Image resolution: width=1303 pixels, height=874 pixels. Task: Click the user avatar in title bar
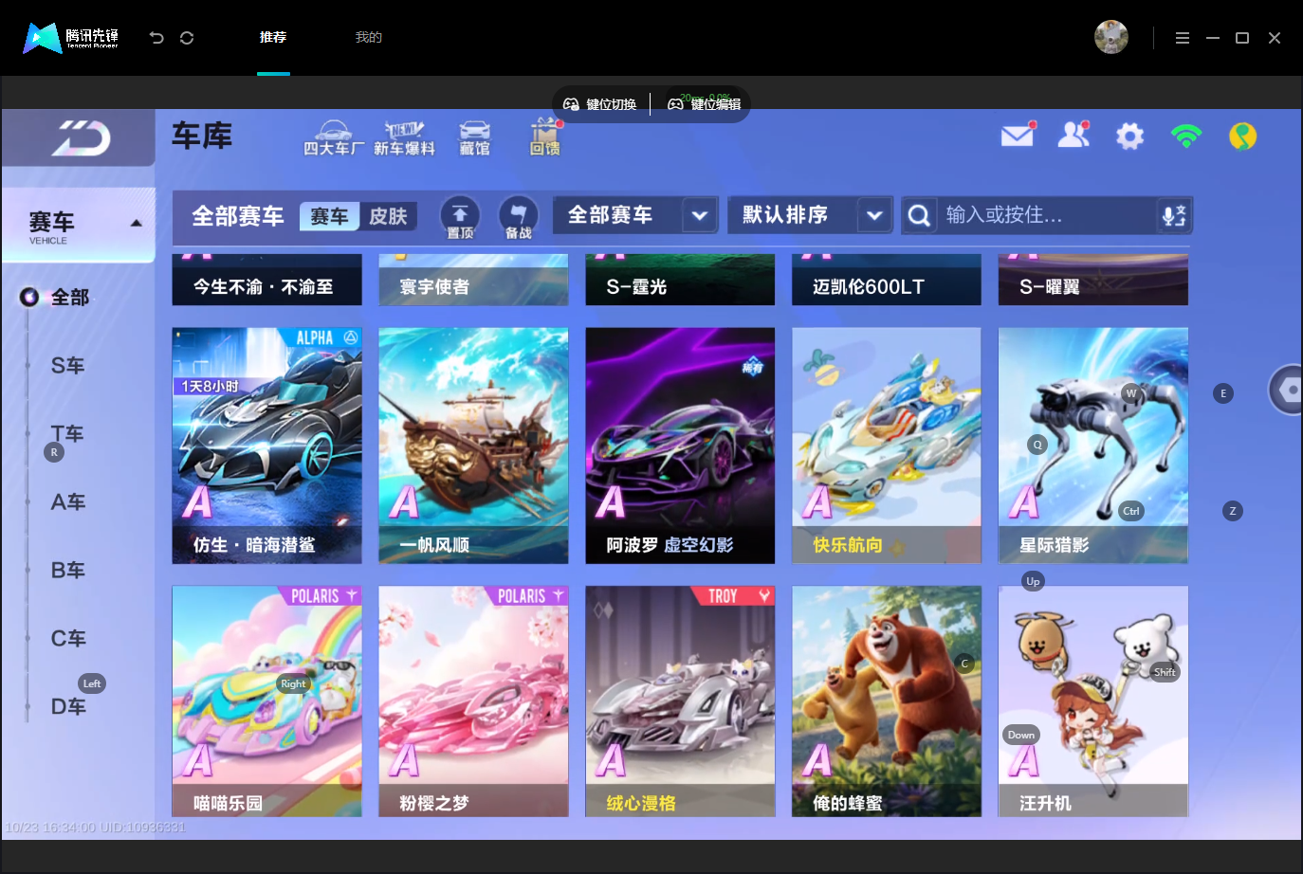pyautogui.click(x=1111, y=37)
